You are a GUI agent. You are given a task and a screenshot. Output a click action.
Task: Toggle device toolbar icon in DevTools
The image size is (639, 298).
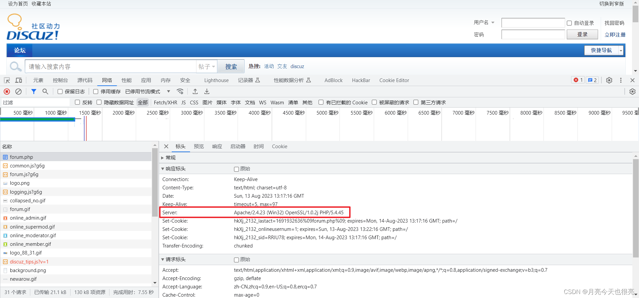pyautogui.click(x=19, y=80)
